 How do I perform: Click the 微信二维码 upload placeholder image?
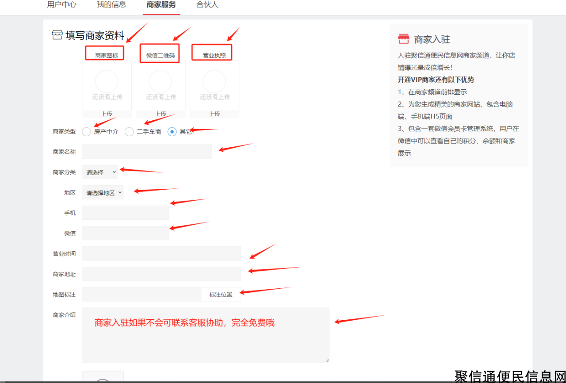(x=161, y=85)
